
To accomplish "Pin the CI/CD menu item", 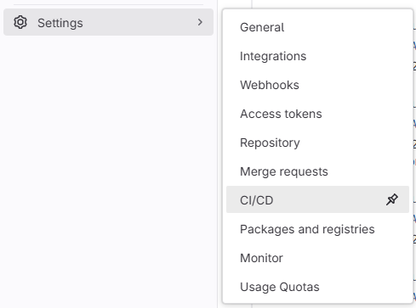I will click(392, 199).
